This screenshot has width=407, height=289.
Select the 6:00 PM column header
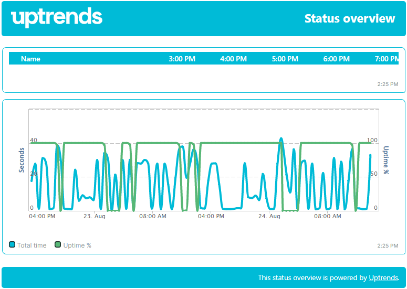pyautogui.click(x=336, y=59)
